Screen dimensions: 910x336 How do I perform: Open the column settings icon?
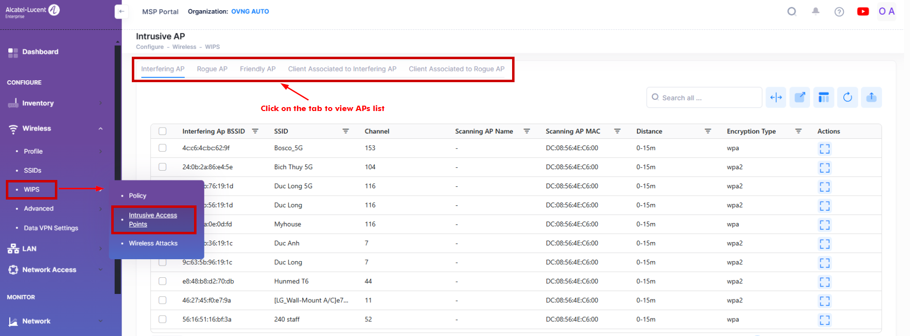[x=823, y=97]
